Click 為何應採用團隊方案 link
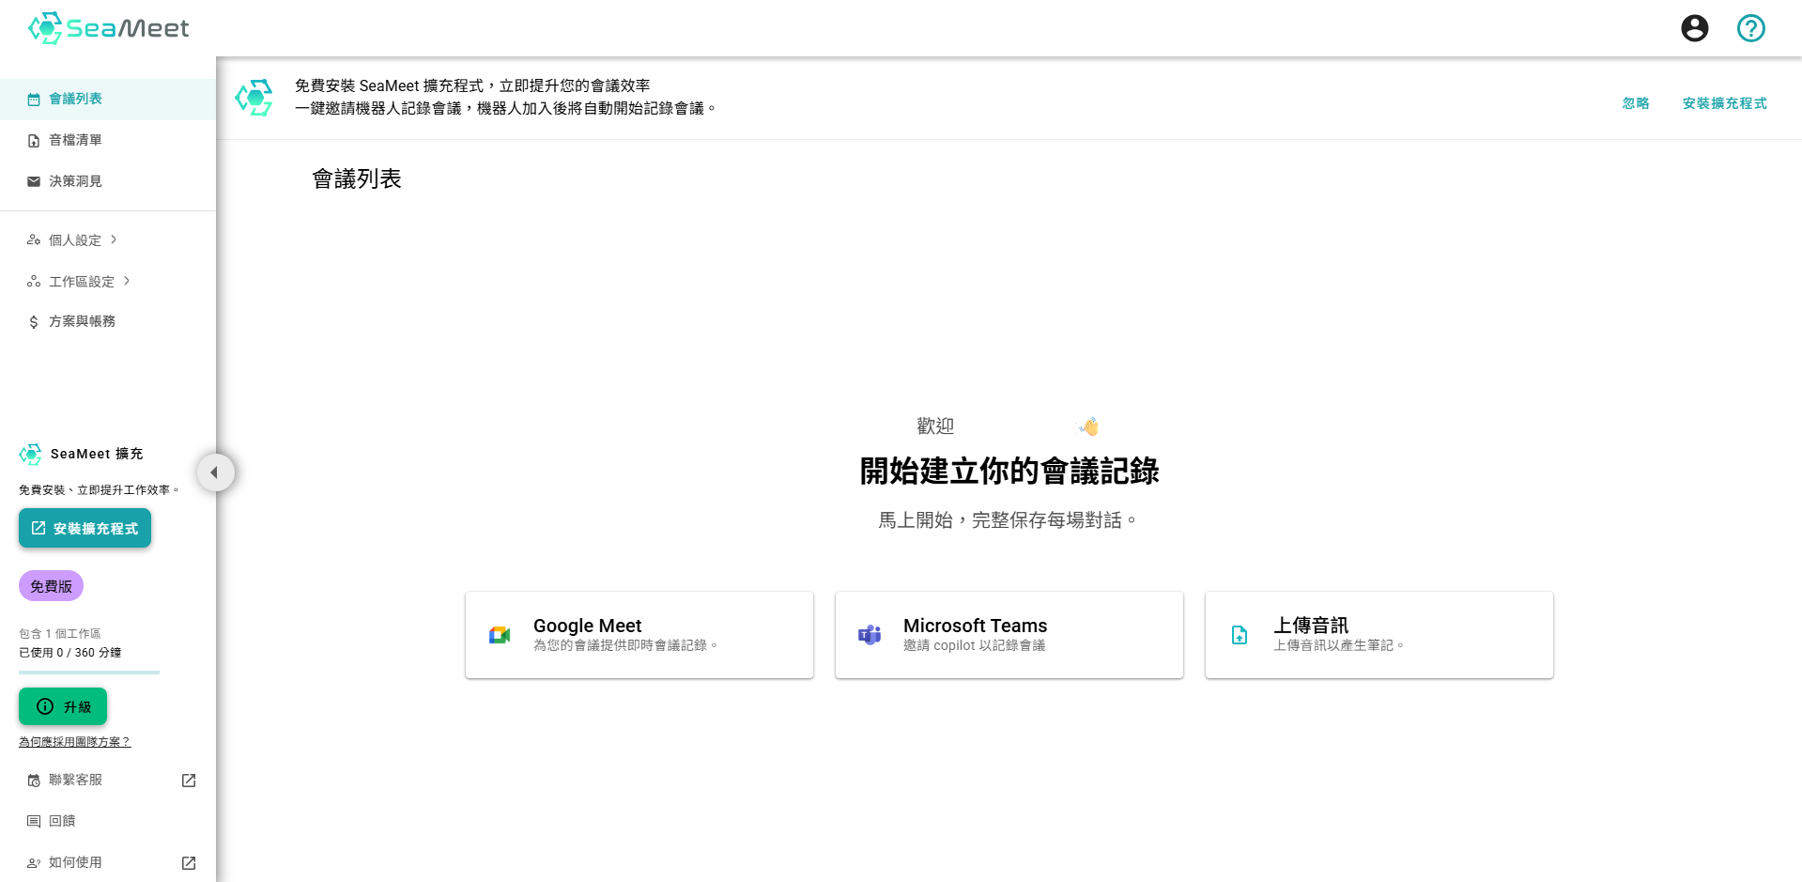Image resolution: width=1802 pixels, height=882 pixels. [x=75, y=742]
